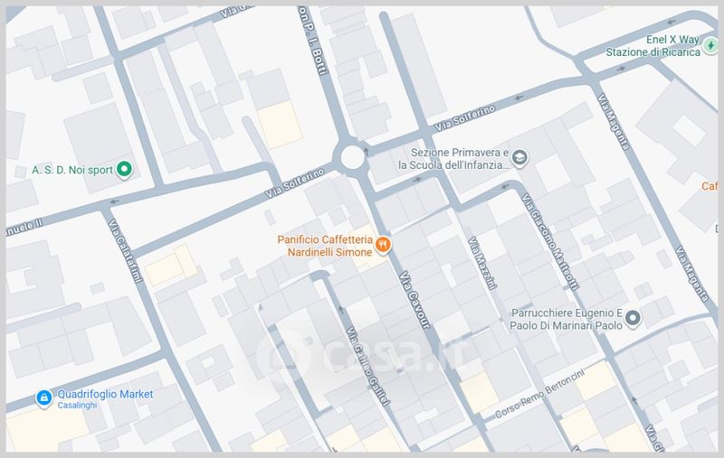Click the Parrucchiere Eugenio location pin icon
The height and width of the screenshot is (458, 724).
pyautogui.click(x=633, y=318)
